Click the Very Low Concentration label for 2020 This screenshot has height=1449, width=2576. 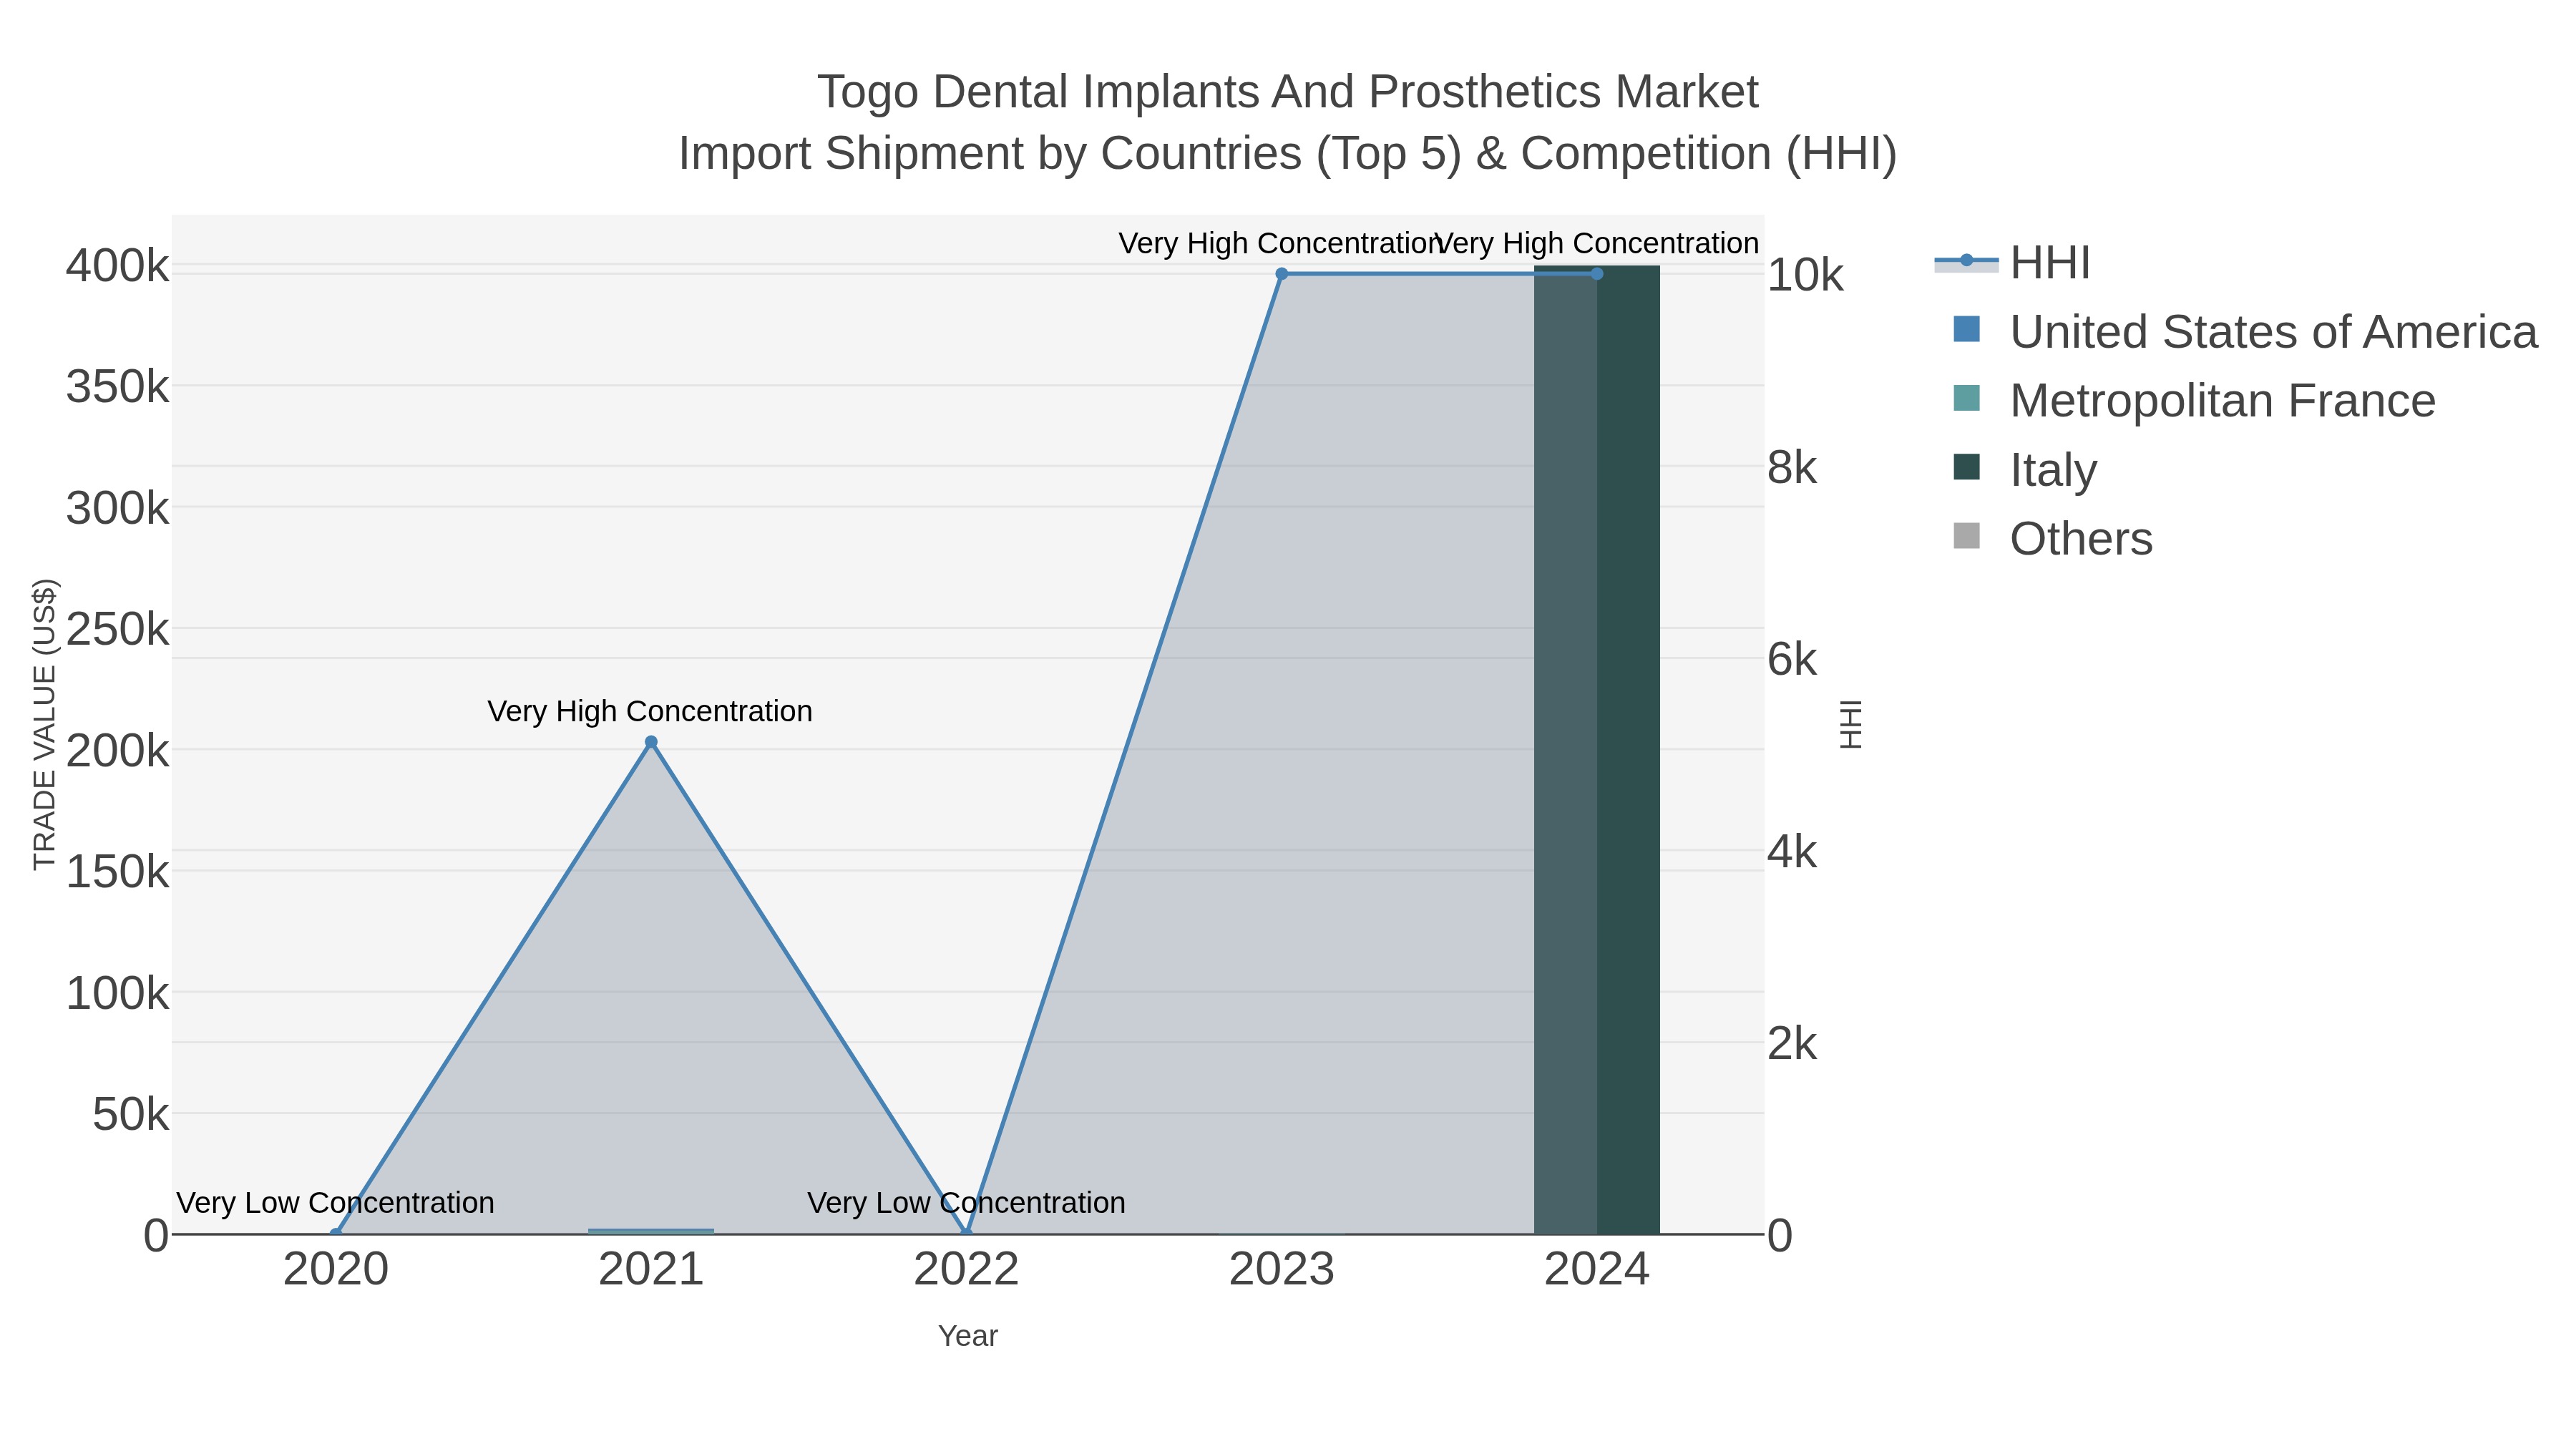[336, 1202]
